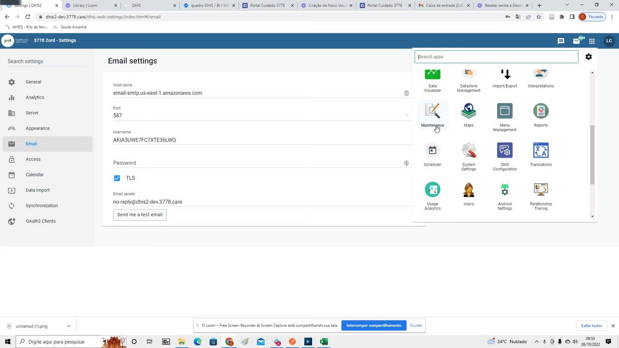Launch the Maps app
The width and height of the screenshot is (619, 348).
coord(469,111)
